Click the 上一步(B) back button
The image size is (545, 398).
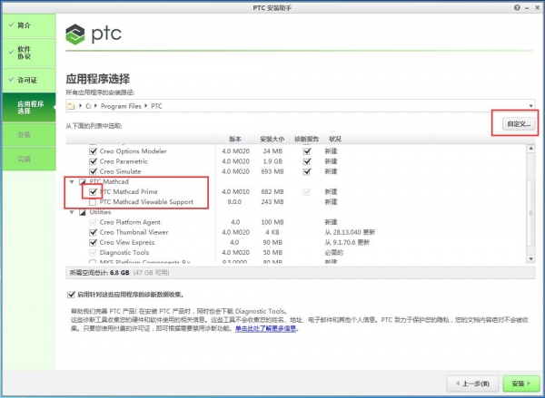[x=472, y=383]
